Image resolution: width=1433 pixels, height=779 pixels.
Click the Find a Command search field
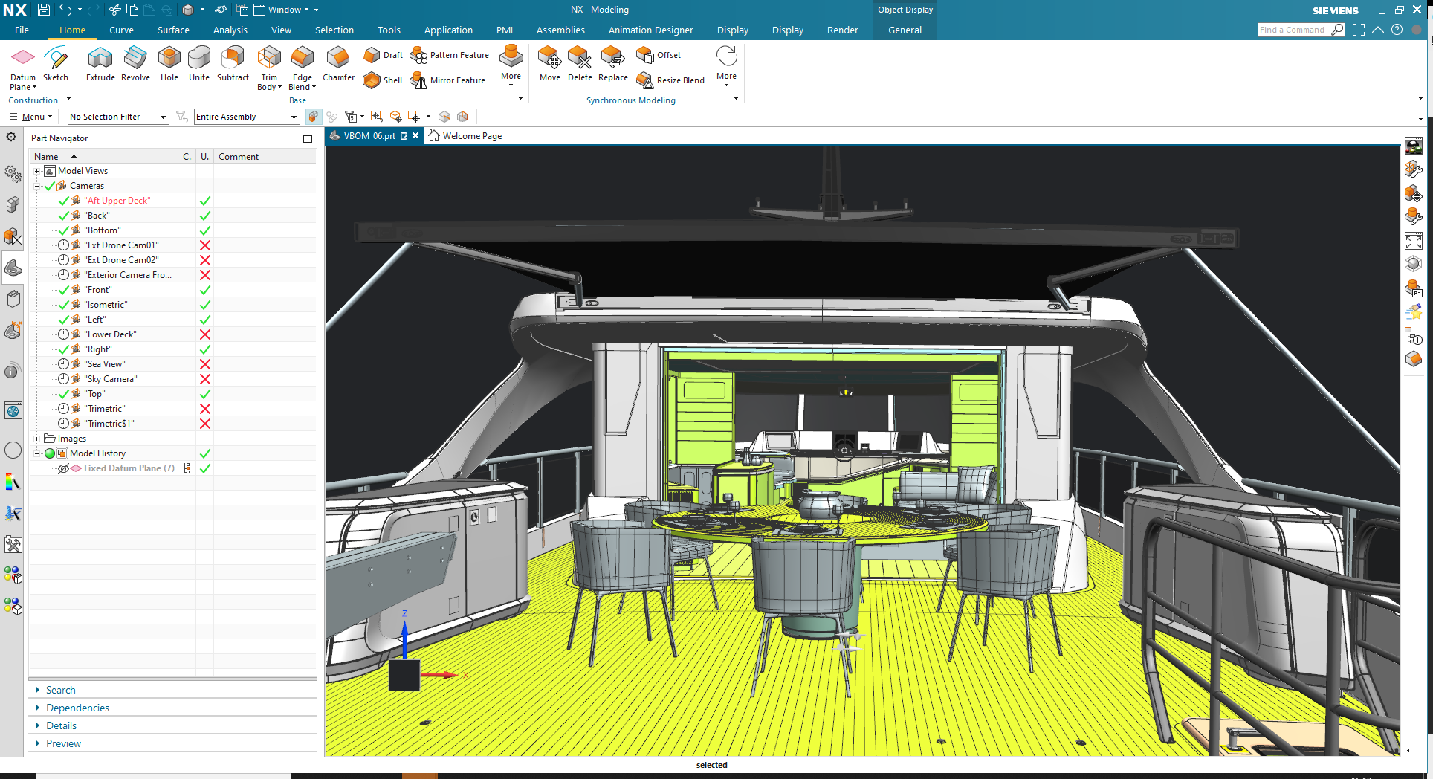click(x=1292, y=30)
